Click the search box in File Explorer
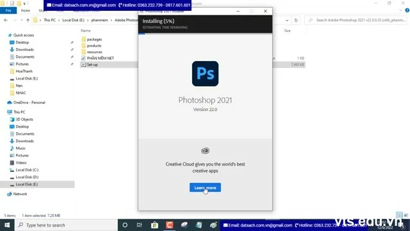Screen dimensions: 410x231 tap(356, 20)
